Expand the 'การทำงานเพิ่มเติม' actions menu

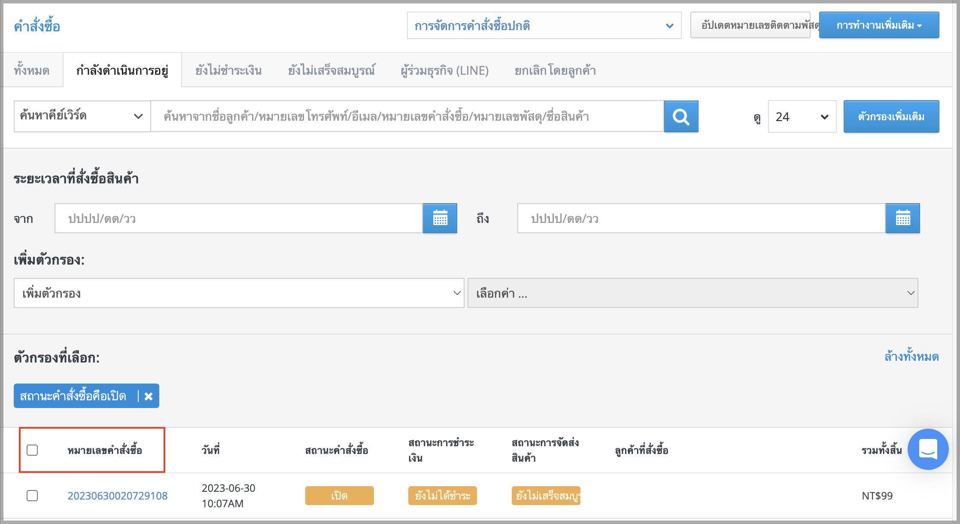coord(879,25)
